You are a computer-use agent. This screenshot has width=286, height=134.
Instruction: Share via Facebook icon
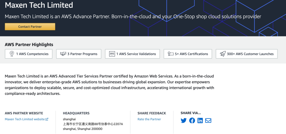click(192, 121)
